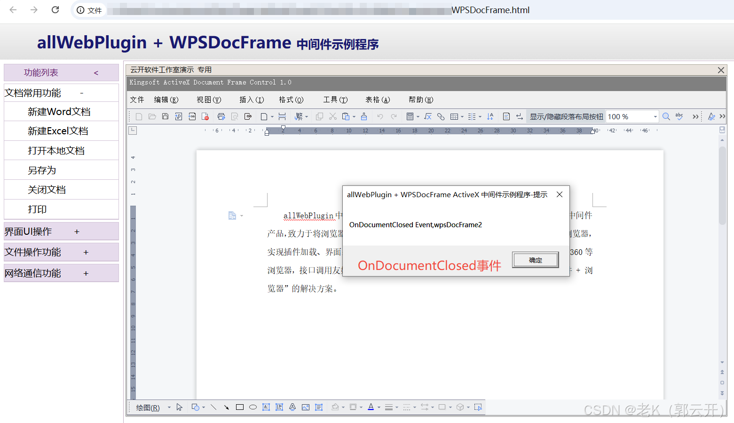Insert picture from drawing toolbar
The height and width of the screenshot is (423, 734).
[306, 407]
